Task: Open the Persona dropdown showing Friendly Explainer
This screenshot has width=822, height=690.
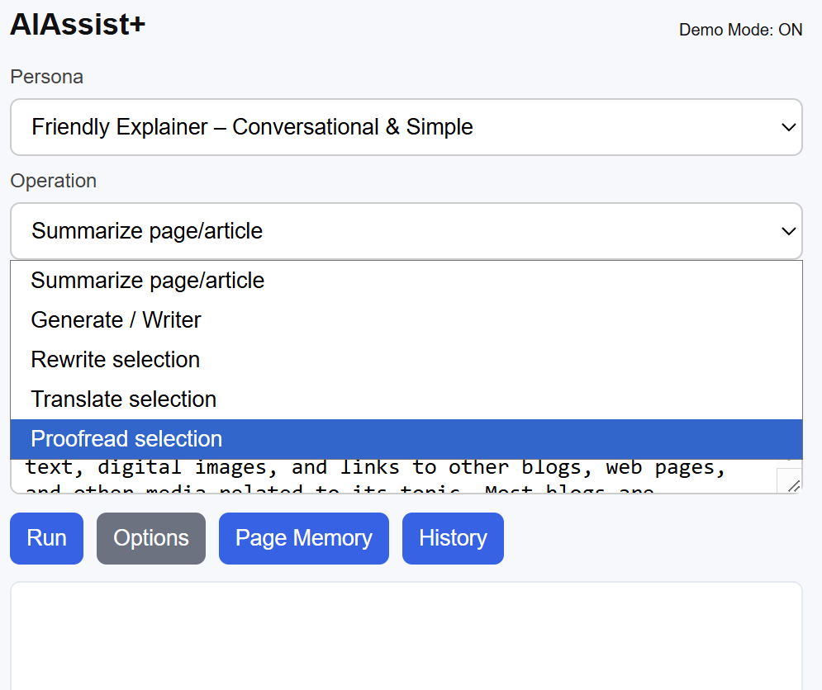Action: 405,127
